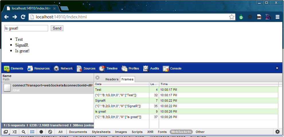Search the network panel with the magnifier icon
The width and height of the screenshot is (284, 137).
[23, 132]
